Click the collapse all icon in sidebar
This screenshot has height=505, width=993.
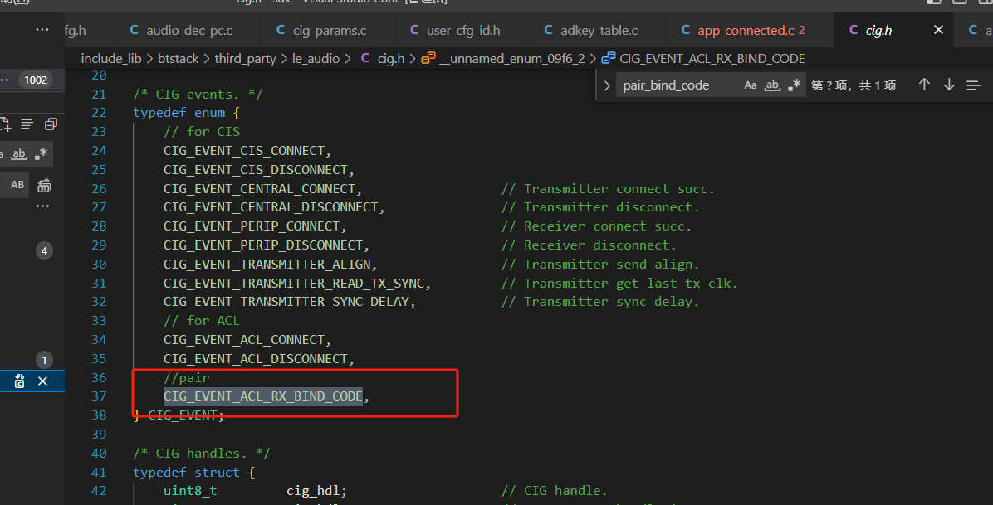click(x=51, y=124)
